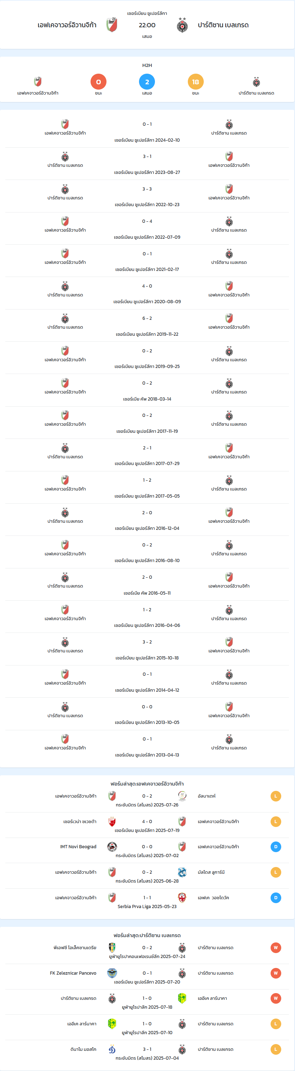Click the AEK Larnaca logo in 2025-07-18 match

click(x=182, y=998)
